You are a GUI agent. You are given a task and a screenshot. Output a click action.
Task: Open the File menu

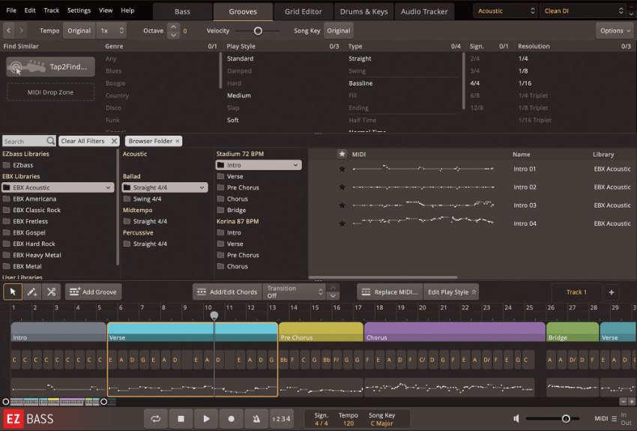11,10
